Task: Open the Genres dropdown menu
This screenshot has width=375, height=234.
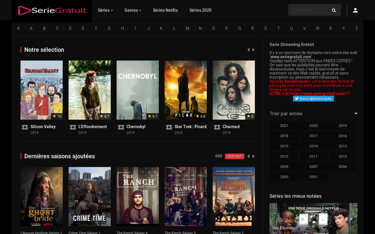Action: (x=133, y=11)
